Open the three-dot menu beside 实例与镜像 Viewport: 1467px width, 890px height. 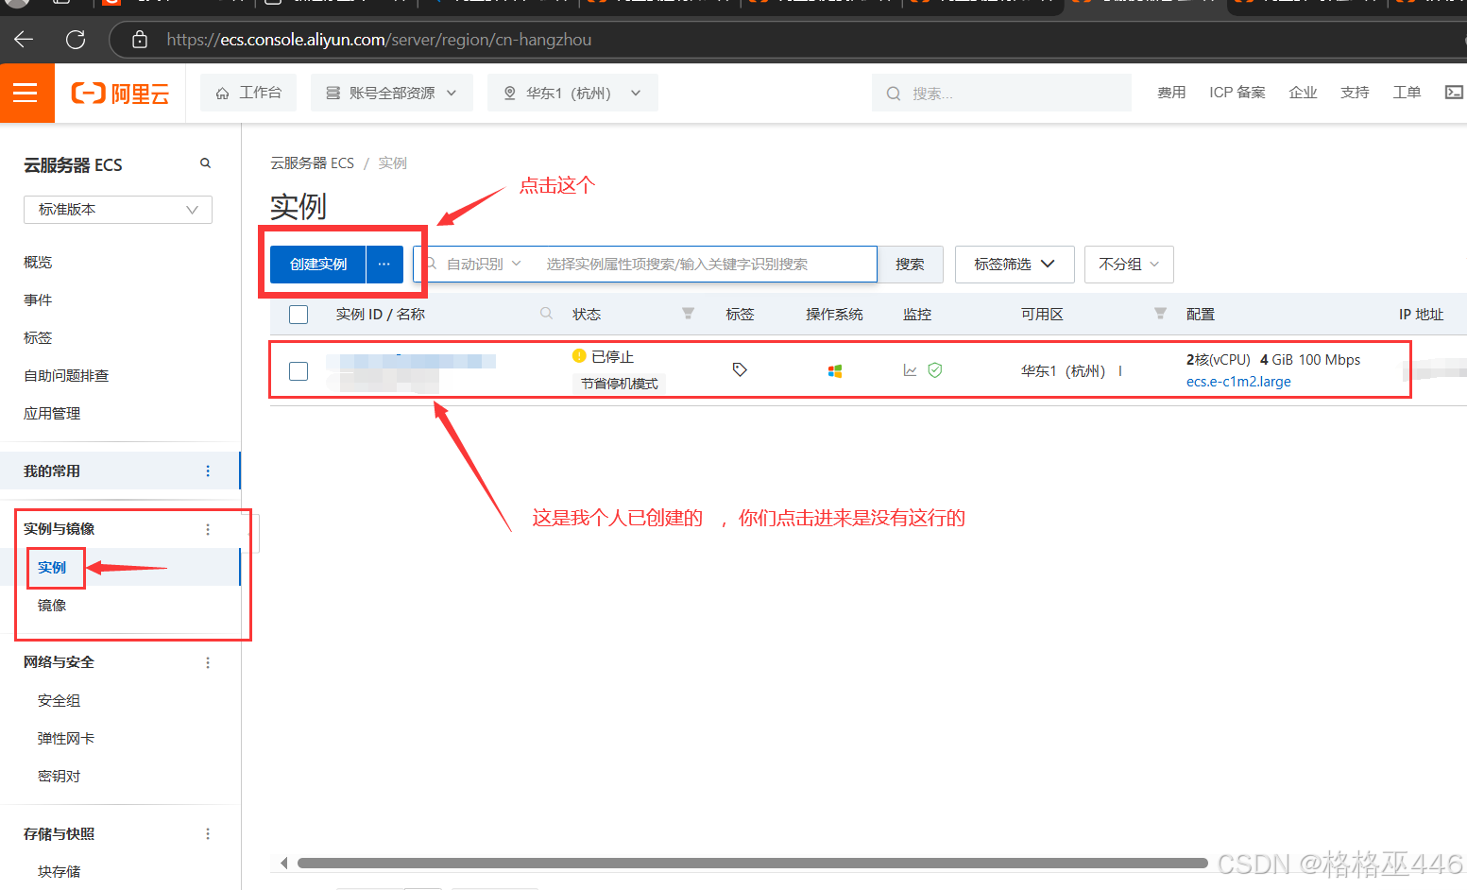(x=208, y=530)
